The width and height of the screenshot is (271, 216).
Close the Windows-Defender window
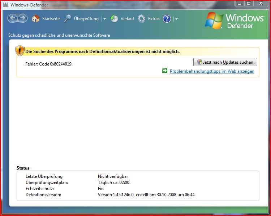(x=261, y=4)
